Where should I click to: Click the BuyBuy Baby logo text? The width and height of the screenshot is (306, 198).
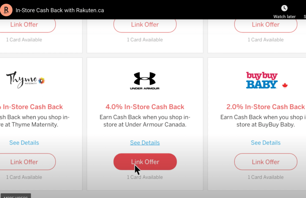[x=262, y=80]
